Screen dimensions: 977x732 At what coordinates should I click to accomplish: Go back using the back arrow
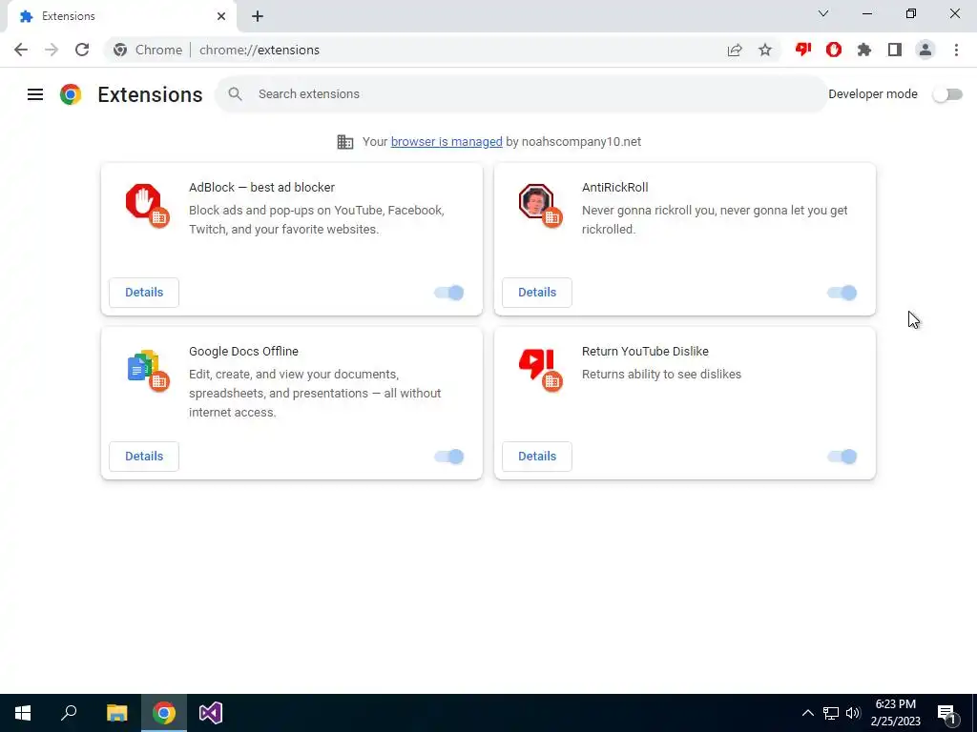click(x=21, y=50)
